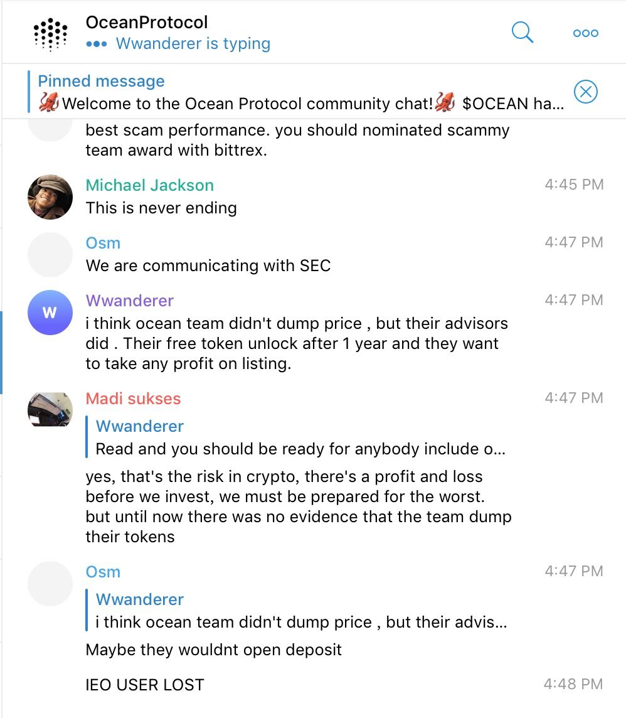Click Osm's blank avatar near SEC message
Viewport: 626px width, 718px height.
pyautogui.click(x=50, y=255)
